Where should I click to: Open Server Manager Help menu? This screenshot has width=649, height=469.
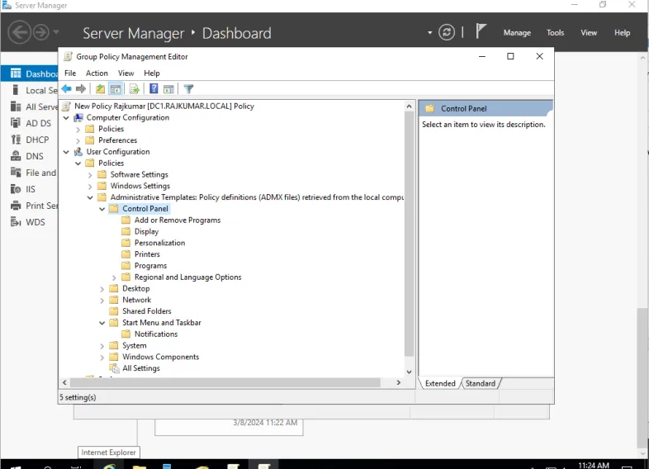(622, 33)
